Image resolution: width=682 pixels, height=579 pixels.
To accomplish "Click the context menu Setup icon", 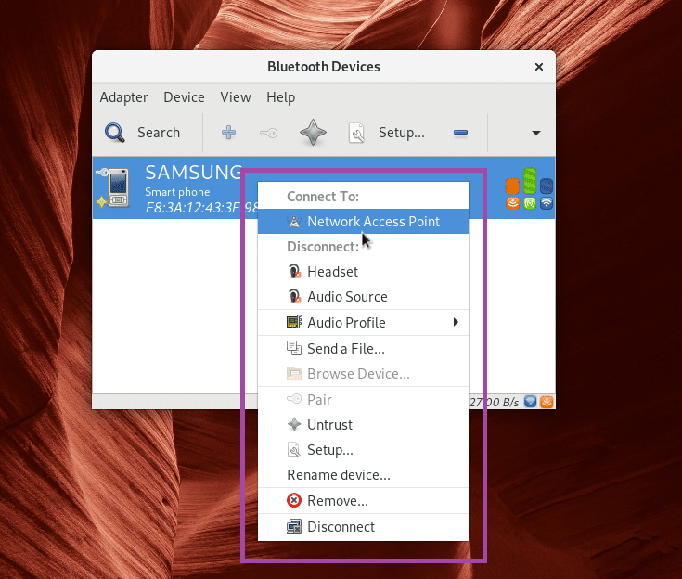I will point(294,449).
